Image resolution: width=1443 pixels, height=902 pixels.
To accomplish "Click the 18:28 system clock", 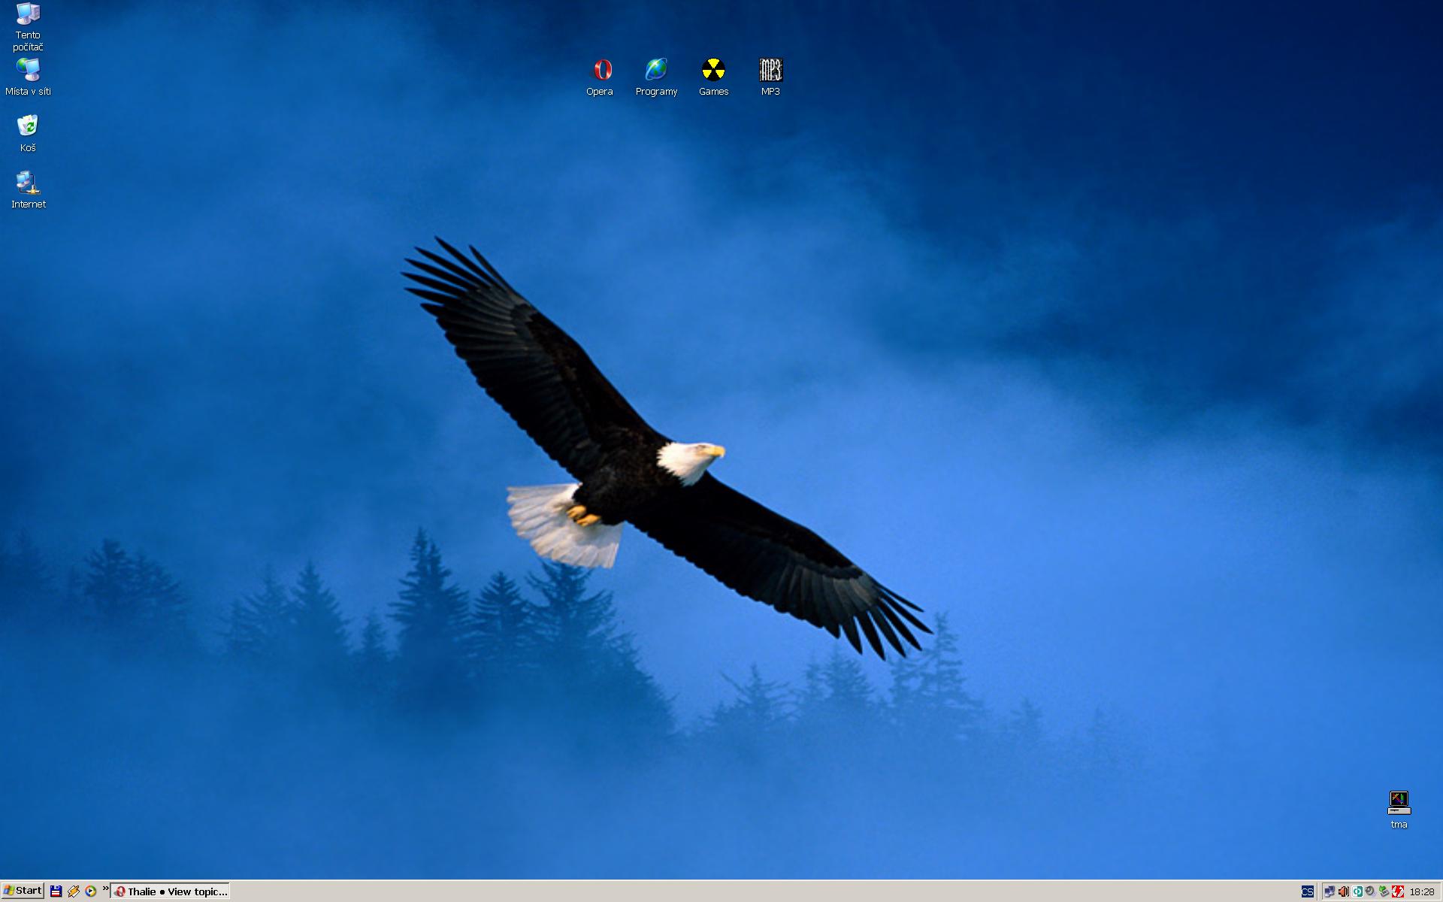I will 1422,892.
